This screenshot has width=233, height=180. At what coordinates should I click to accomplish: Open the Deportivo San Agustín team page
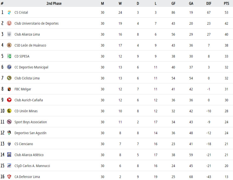pyautogui.click(x=30, y=133)
